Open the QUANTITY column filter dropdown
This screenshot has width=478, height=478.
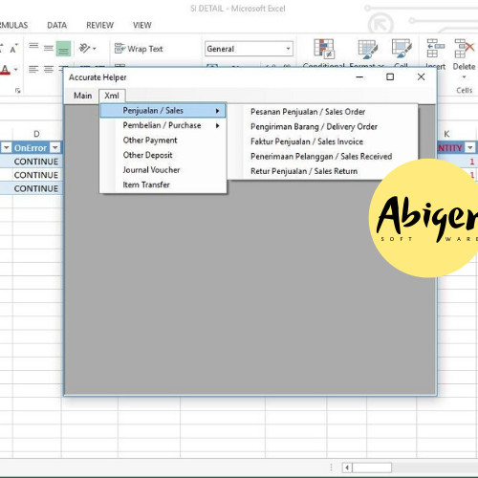pyautogui.click(x=470, y=147)
